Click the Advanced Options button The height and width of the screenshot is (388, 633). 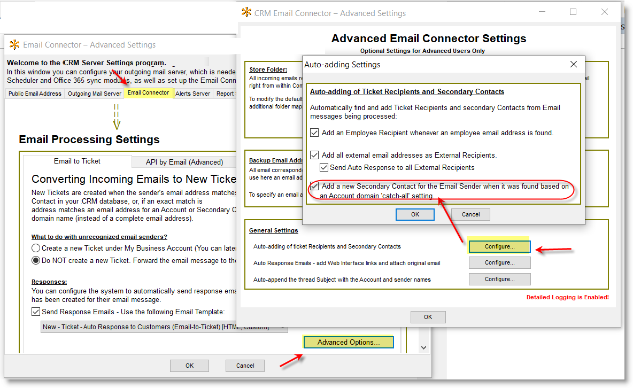click(348, 342)
